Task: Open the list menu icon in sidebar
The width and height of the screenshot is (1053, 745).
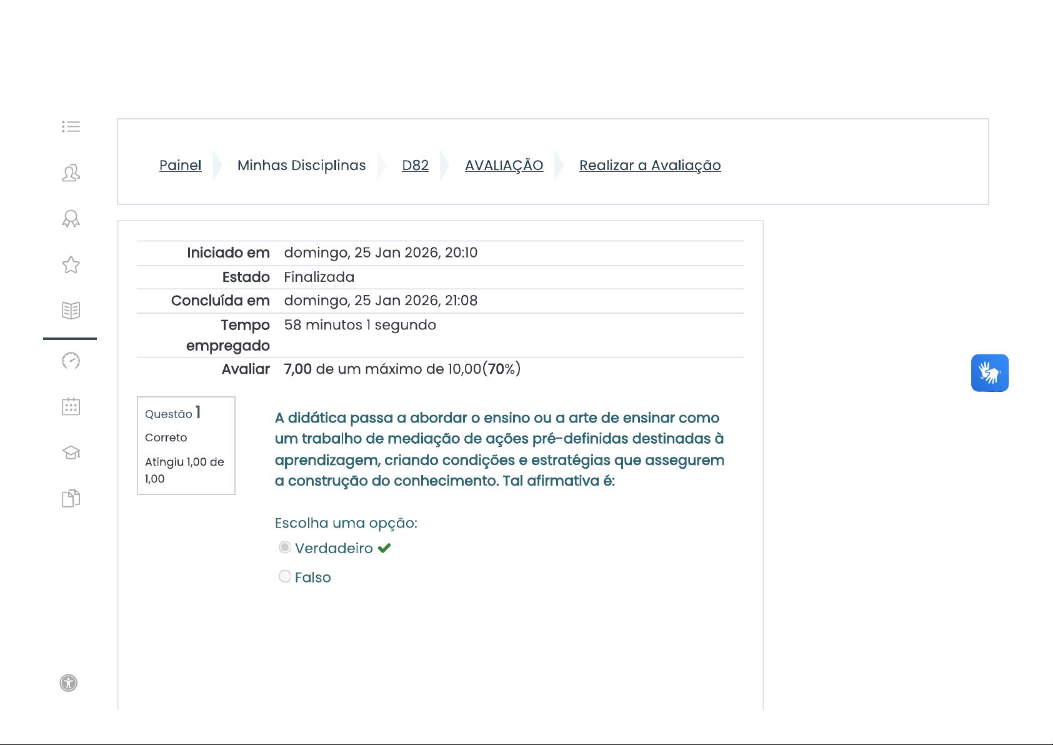Action: coord(71,127)
